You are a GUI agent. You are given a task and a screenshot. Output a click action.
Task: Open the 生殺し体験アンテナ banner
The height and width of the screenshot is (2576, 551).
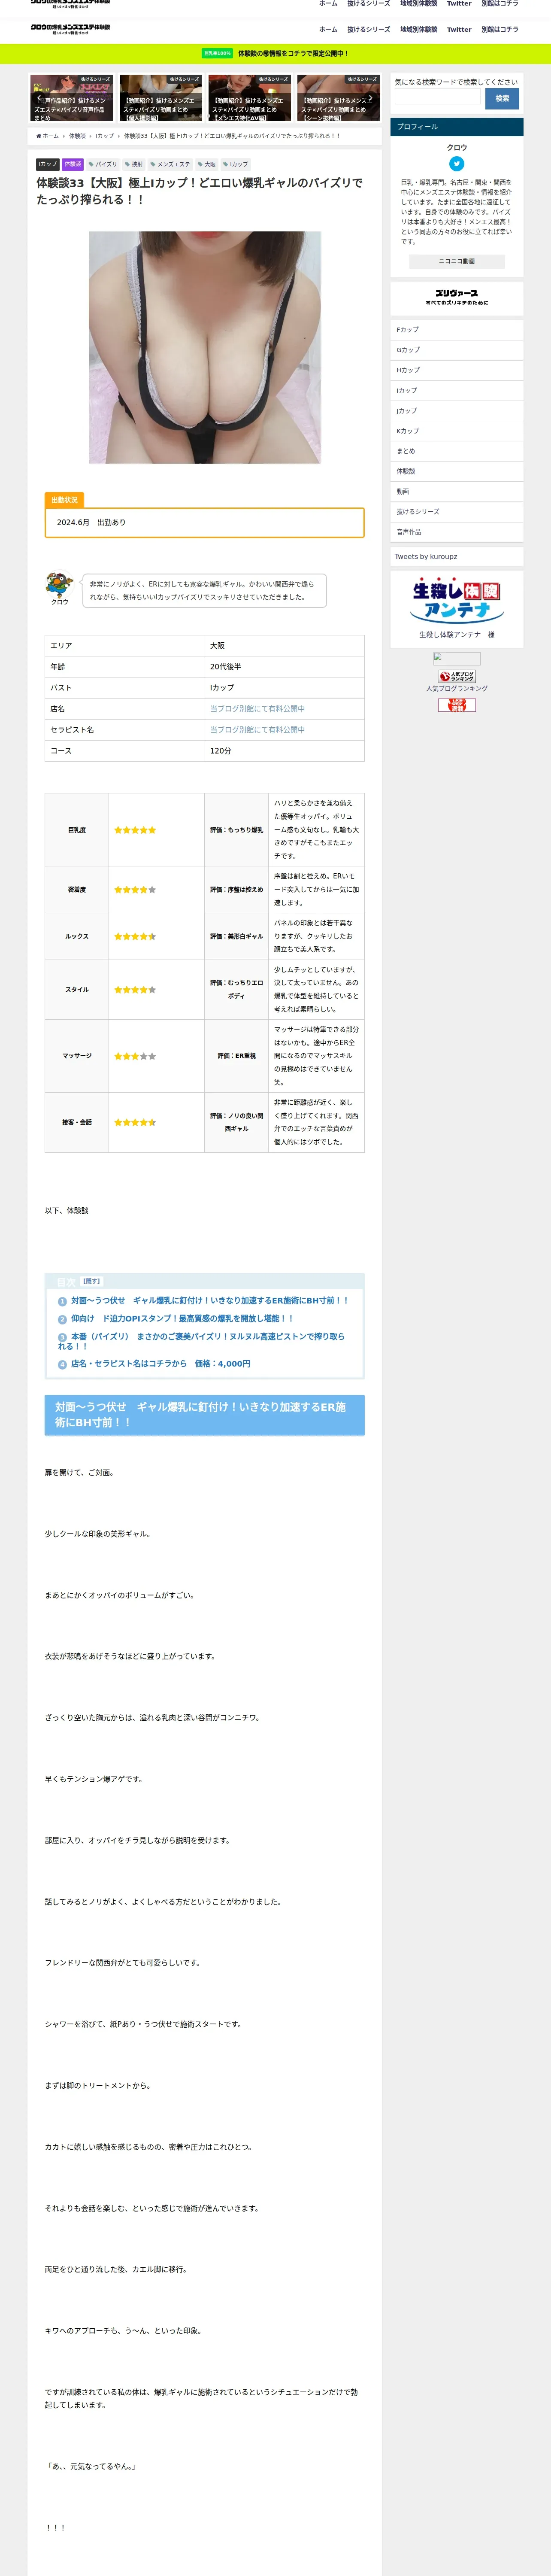tap(457, 600)
